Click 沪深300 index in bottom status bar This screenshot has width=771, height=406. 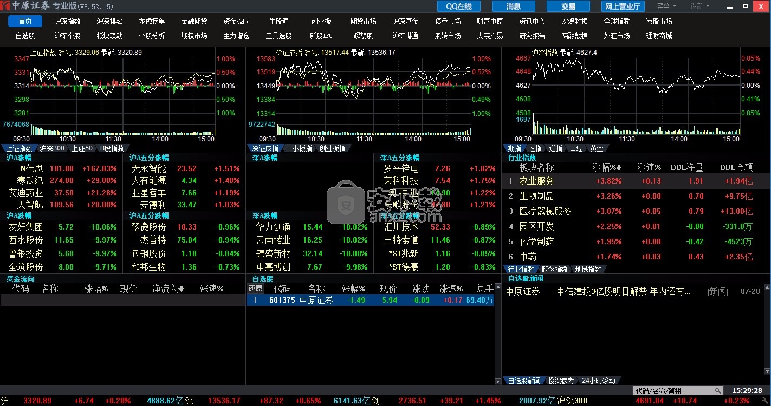pyautogui.click(x=572, y=401)
